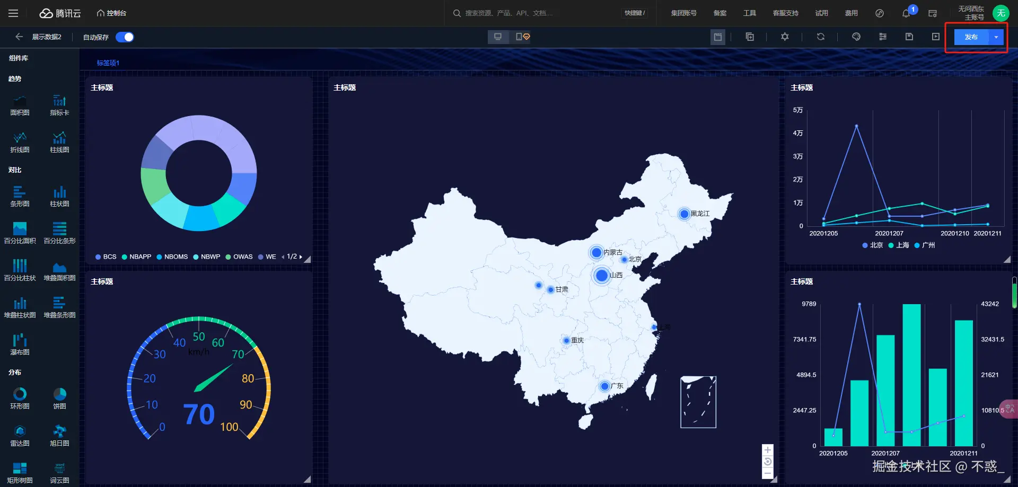Select the 环形图 donut chart component
Screen dimensions: 1018x487
coord(20,399)
